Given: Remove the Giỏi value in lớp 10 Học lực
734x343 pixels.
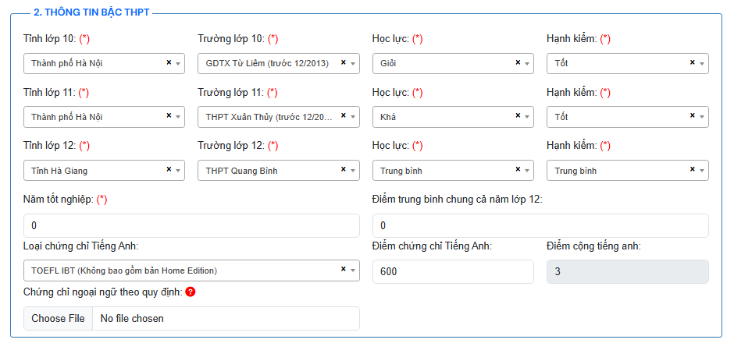Looking at the screenshot, I should [x=518, y=63].
